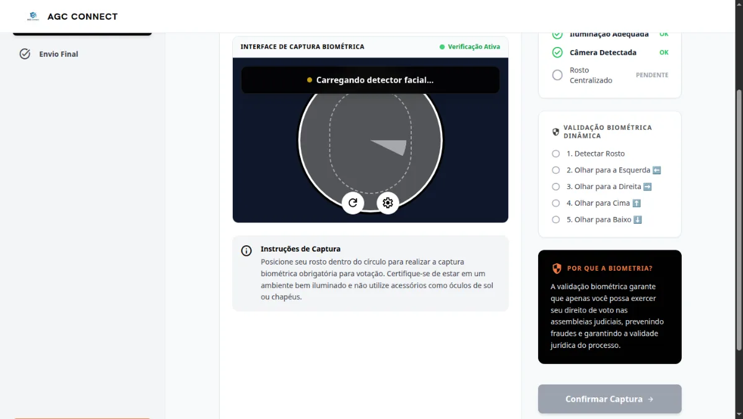Click the Carregando detector facial status banner

370,80
